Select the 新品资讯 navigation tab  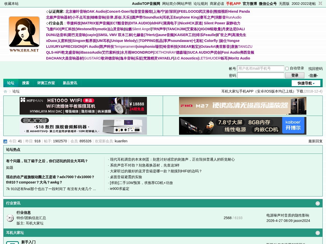coord(70,83)
